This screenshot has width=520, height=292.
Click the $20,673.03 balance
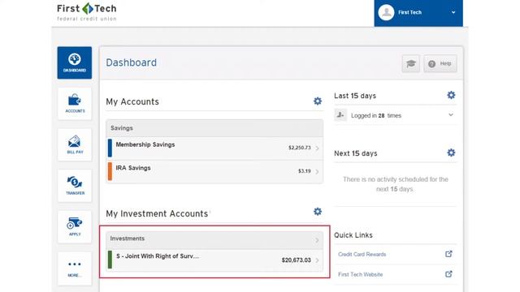[x=297, y=260]
